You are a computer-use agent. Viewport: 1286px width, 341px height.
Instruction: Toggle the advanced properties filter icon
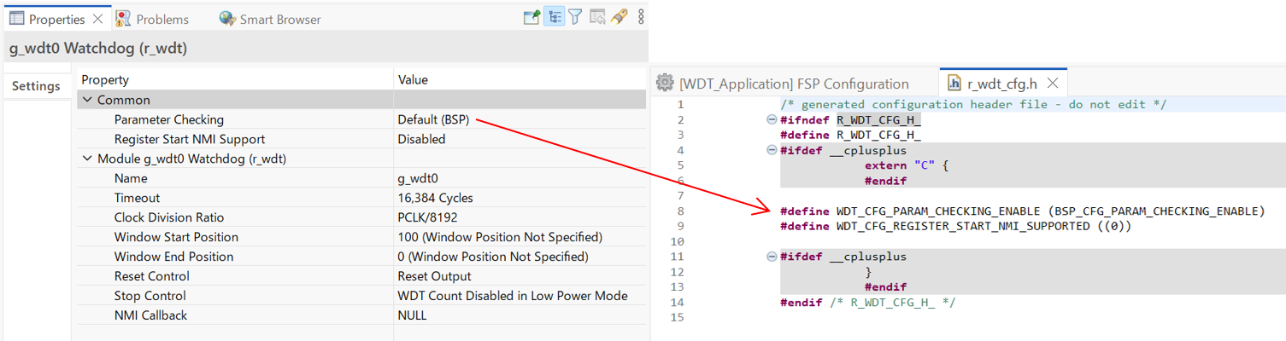click(576, 17)
